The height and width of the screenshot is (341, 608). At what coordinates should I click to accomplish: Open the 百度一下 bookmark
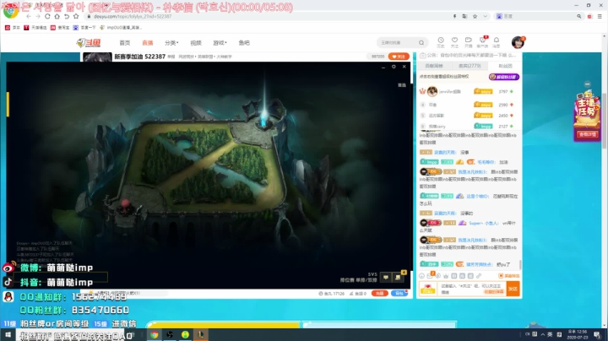[84, 28]
